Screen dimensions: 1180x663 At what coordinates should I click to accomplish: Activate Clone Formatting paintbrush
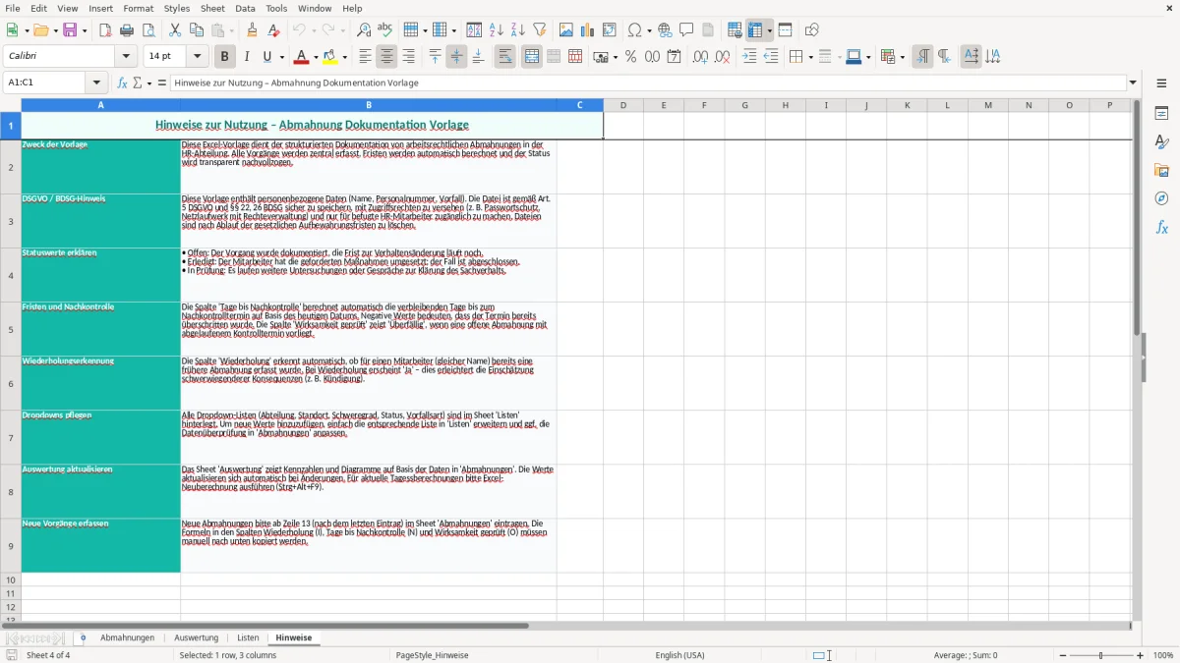pyautogui.click(x=253, y=30)
